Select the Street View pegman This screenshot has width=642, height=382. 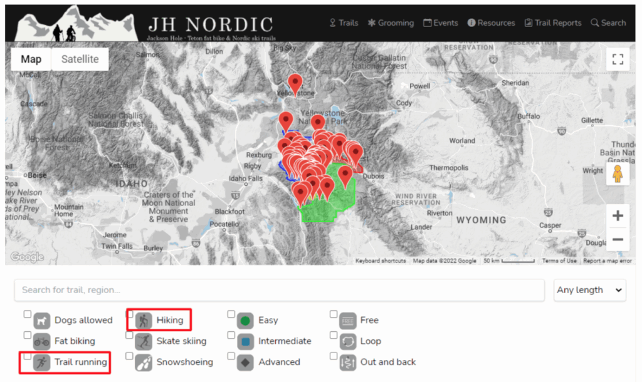(618, 173)
